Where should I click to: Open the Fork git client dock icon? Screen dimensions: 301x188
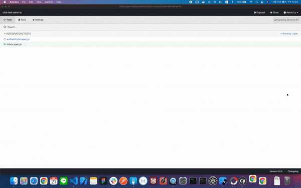[133, 181]
